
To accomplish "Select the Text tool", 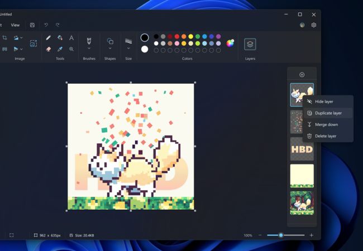I will 71,38.
